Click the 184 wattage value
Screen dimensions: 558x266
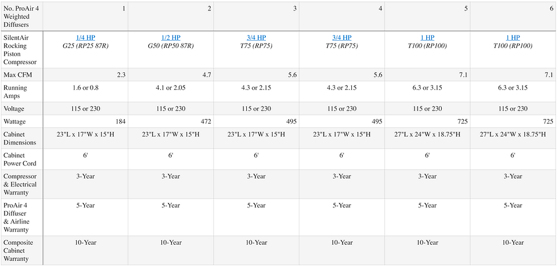tap(119, 122)
